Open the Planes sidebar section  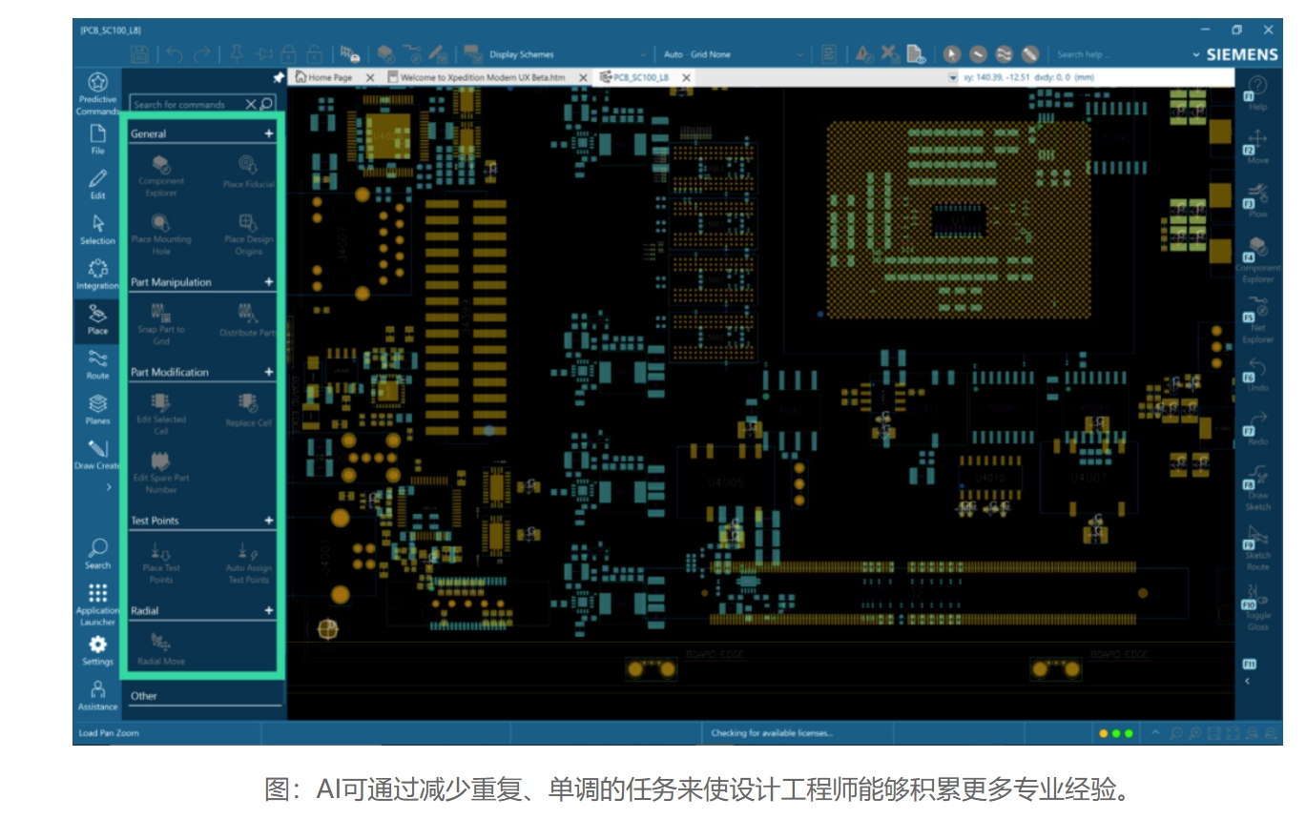point(97,408)
